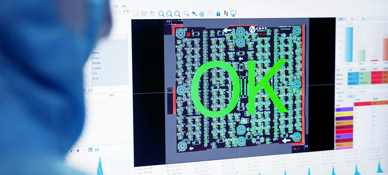Image resolution: width=388 pixels, height=175 pixels.
Task: Click the blue padlock icon
Action: tap(218, 13)
